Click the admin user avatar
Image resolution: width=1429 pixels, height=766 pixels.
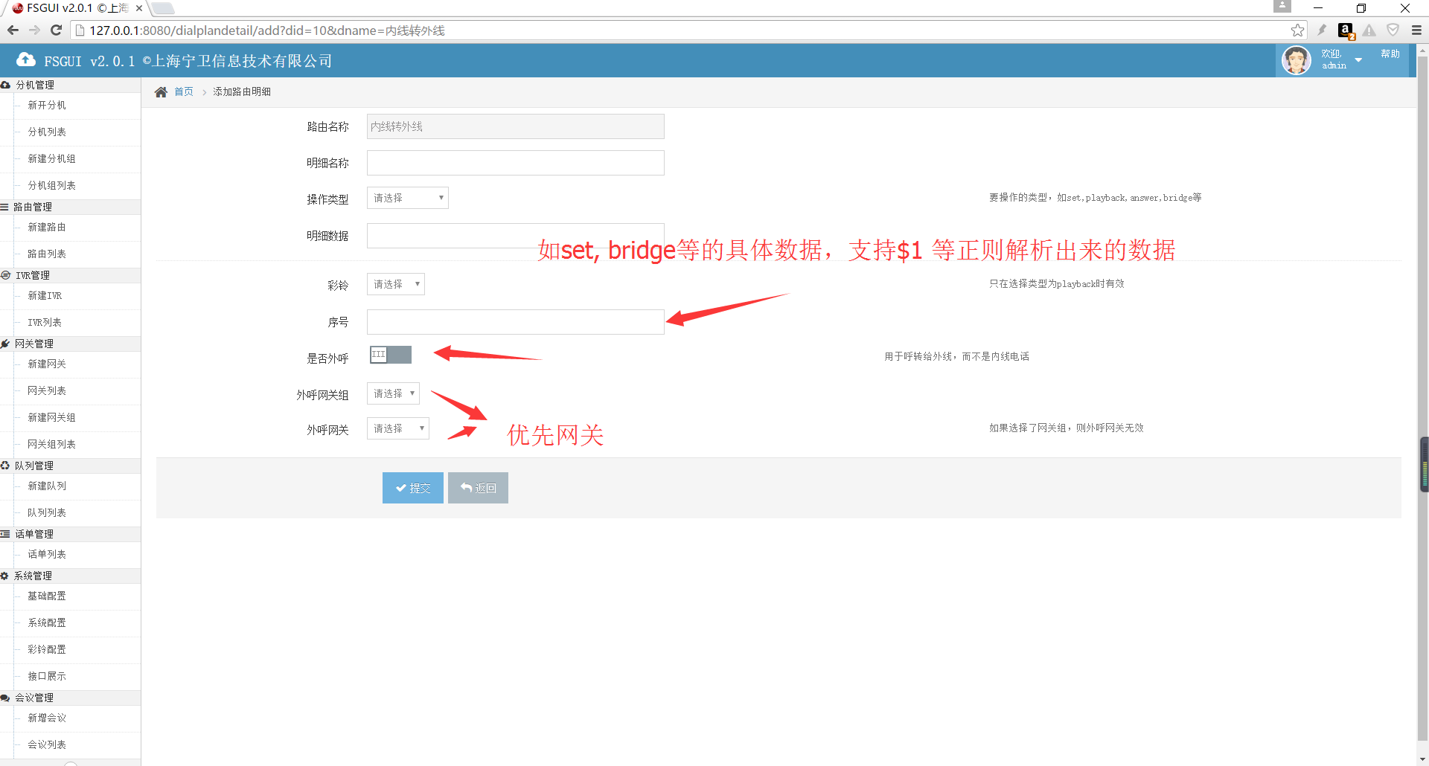click(1296, 60)
